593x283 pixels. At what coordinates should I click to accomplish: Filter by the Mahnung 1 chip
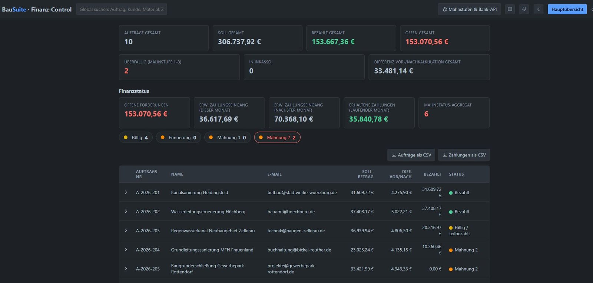click(x=228, y=138)
